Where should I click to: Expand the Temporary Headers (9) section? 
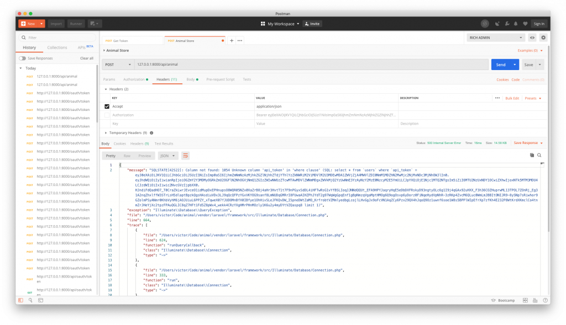tap(106, 133)
